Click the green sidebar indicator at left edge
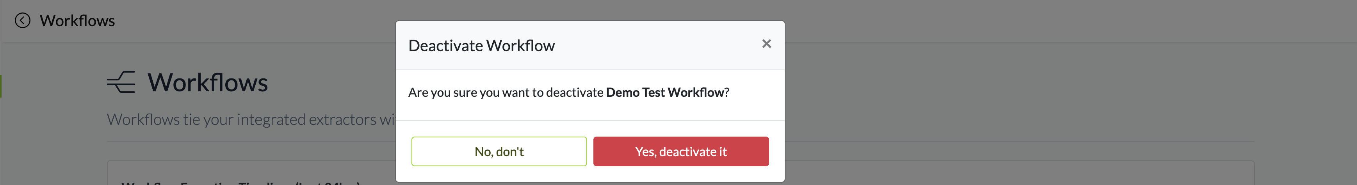The height and width of the screenshot is (185, 1357). point(1,86)
